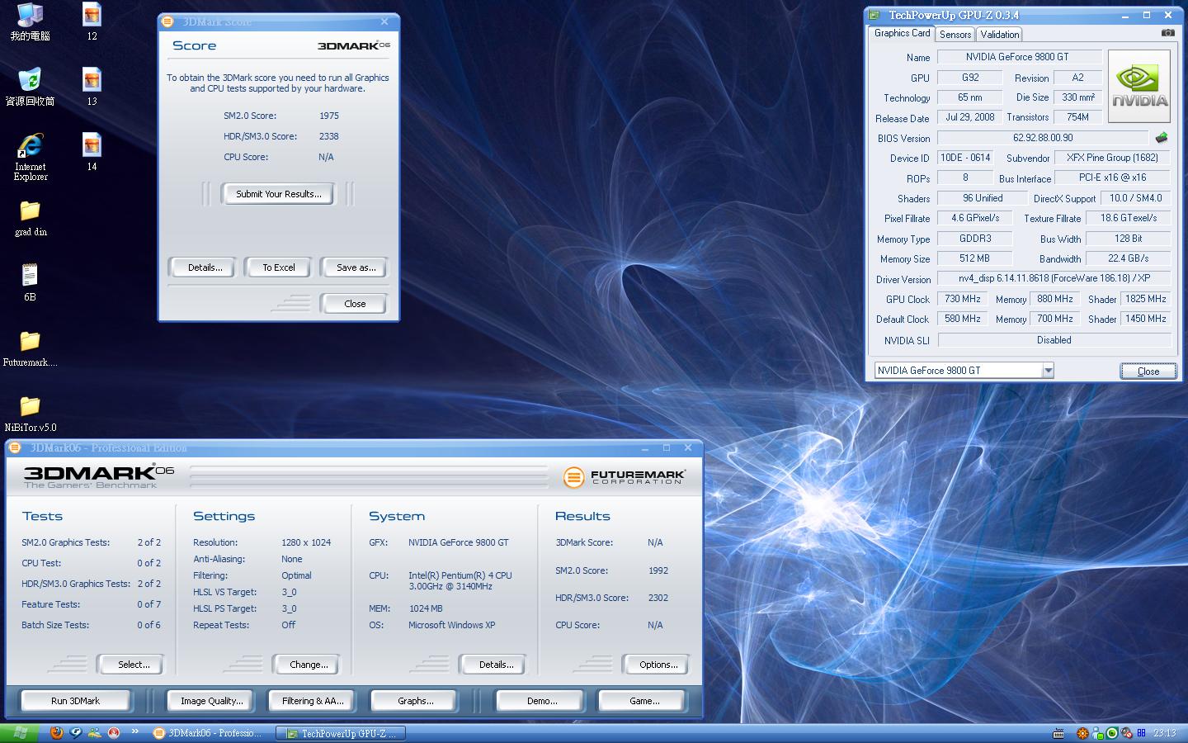Open Filtering & AA tool

click(x=313, y=701)
